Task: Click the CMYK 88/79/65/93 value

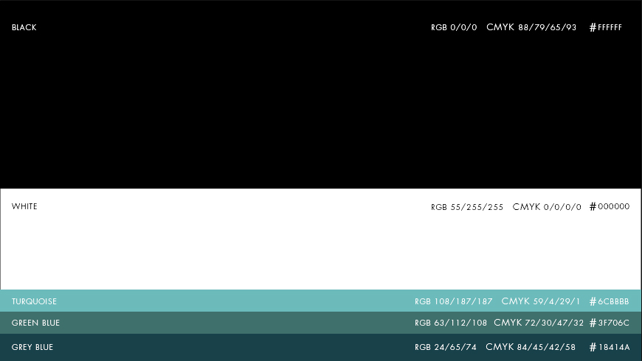Action: click(531, 27)
